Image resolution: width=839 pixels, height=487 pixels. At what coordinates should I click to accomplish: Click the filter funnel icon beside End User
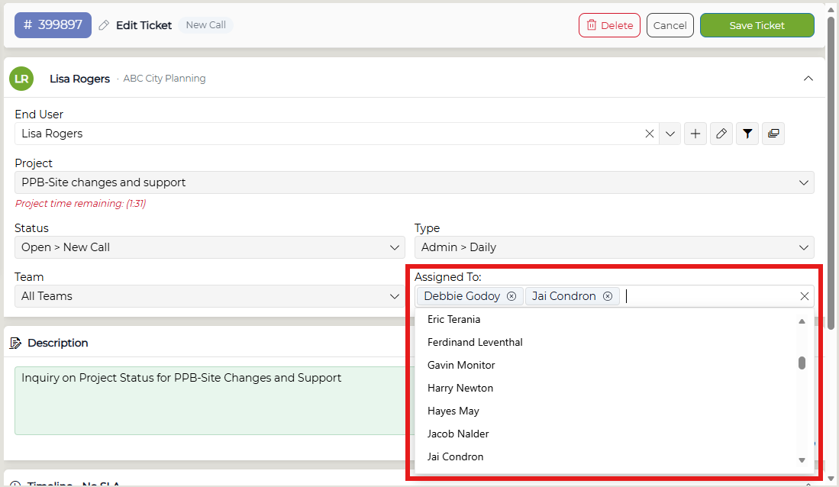pos(747,134)
